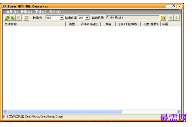The width and height of the screenshot is (192, 127).
Task: Click the 类型 column header
Action: (x=72, y=24)
